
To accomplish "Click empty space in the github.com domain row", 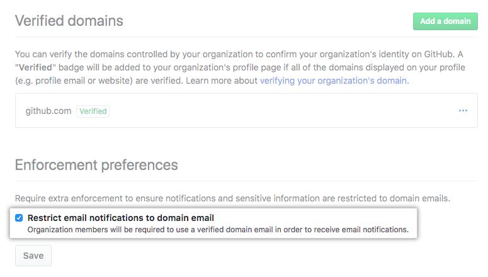I will click(283, 111).
